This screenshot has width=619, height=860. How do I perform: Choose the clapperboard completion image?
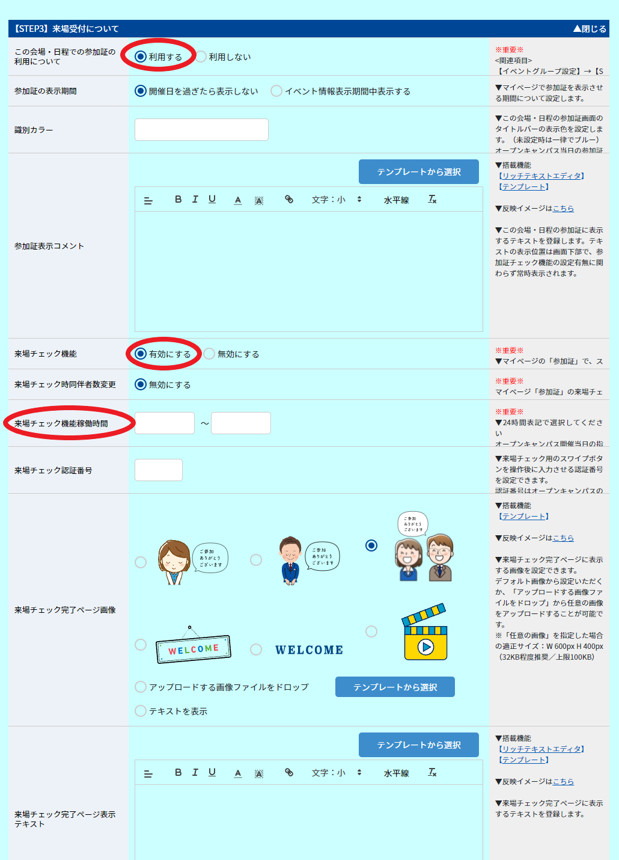pos(371,631)
